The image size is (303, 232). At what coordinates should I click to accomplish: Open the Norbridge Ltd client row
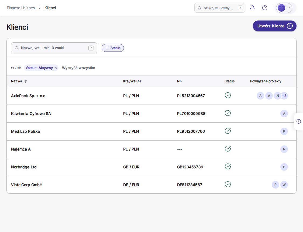(x=151, y=167)
